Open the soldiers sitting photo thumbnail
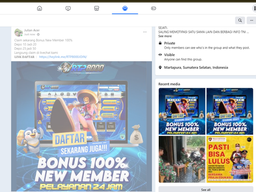This screenshot has height=192, width=256. 182,159
